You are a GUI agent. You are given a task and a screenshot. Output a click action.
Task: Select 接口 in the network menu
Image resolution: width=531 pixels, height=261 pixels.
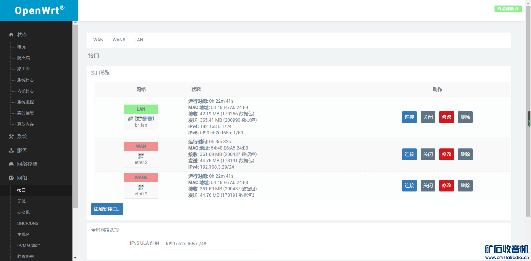(21, 190)
